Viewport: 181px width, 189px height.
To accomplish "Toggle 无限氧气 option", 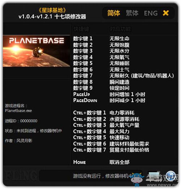I will (119, 57).
